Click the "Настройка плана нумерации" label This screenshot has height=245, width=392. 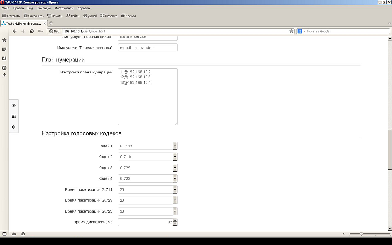pos(86,72)
